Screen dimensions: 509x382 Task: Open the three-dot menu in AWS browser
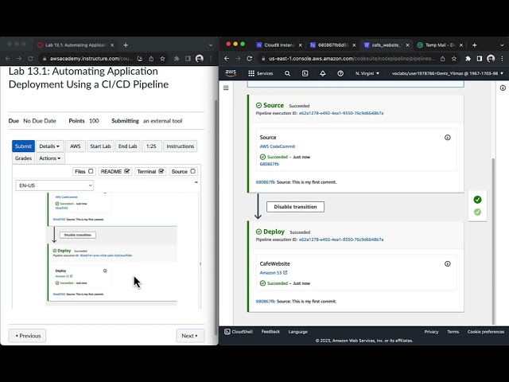click(x=502, y=58)
